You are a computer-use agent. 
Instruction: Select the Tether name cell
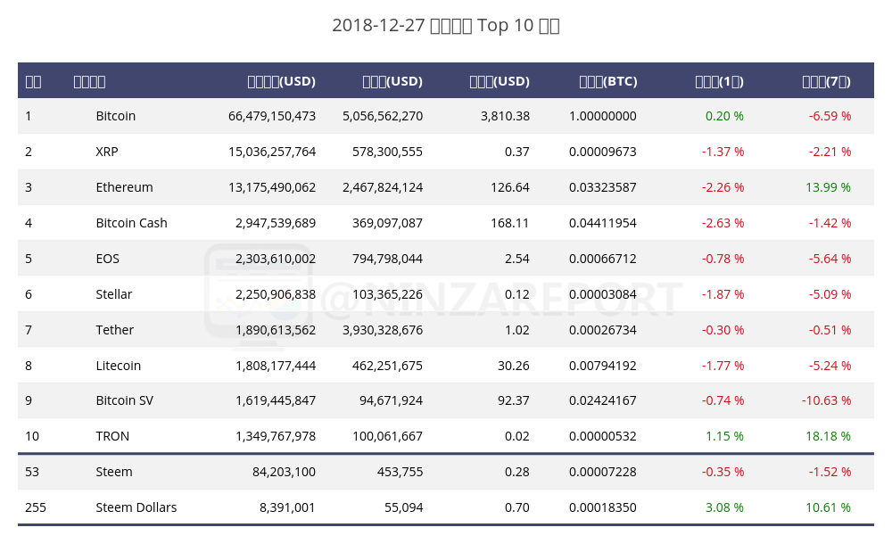point(114,330)
